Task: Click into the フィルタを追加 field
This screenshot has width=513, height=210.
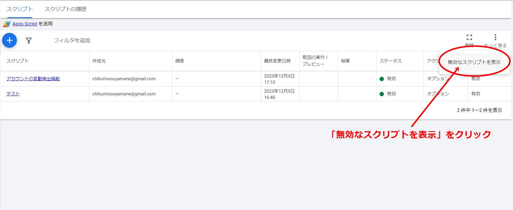Action: click(72, 41)
